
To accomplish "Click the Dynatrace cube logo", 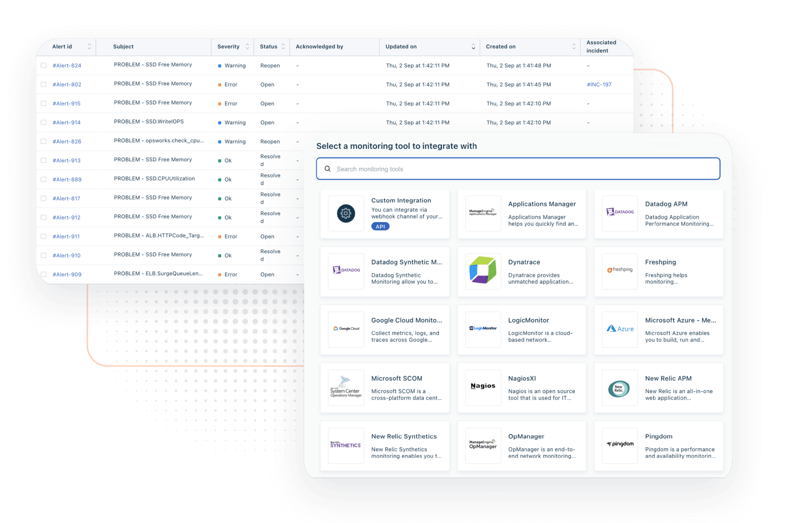I will point(483,270).
